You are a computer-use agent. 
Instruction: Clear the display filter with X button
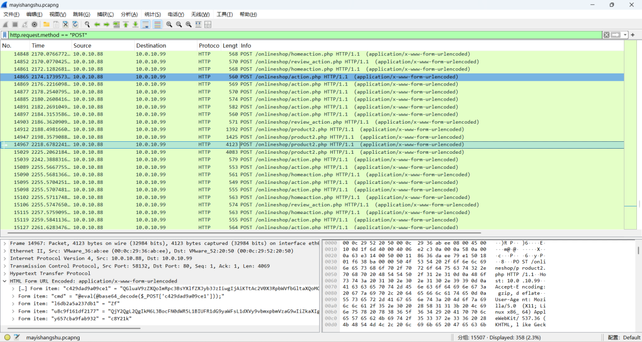(606, 35)
